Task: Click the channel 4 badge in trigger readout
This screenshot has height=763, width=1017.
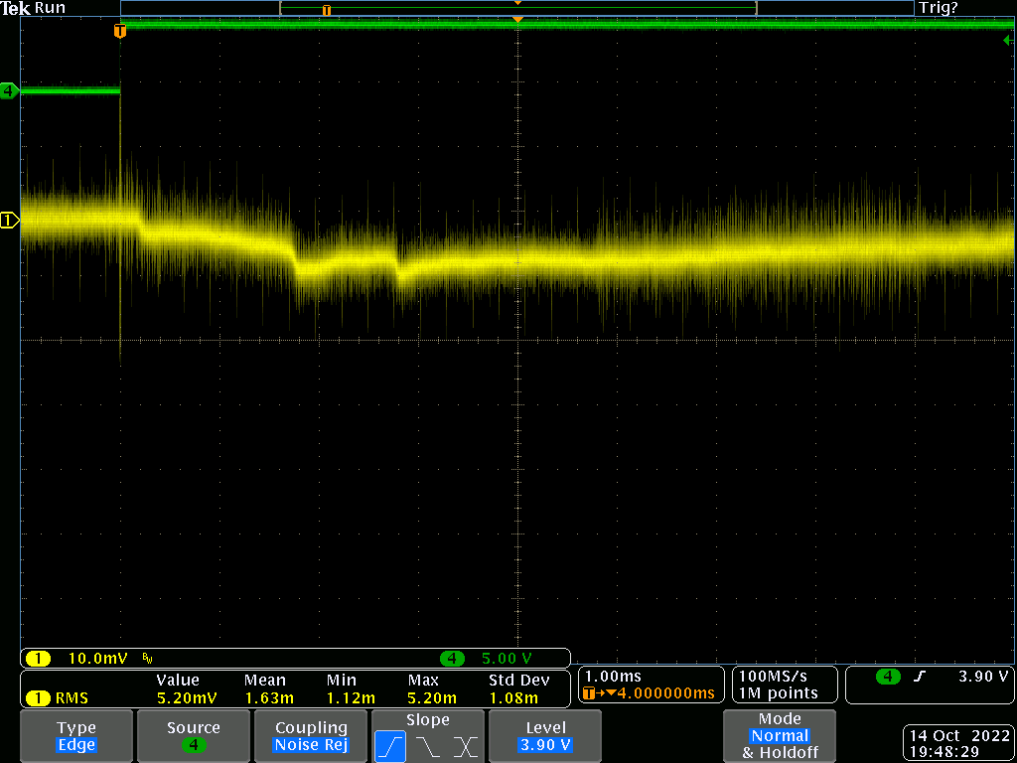Action: point(888,677)
